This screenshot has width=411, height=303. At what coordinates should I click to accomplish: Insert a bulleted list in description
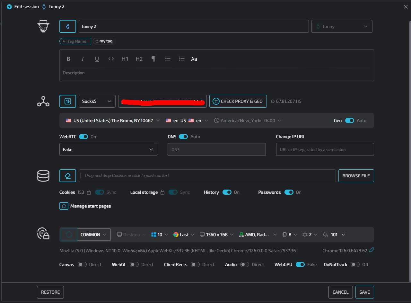[x=167, y=59]
